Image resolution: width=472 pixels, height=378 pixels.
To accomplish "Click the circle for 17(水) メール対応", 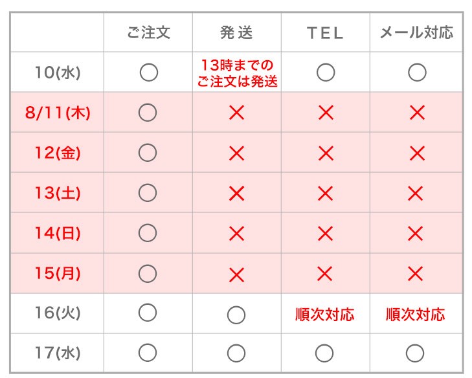I will 416,353.
